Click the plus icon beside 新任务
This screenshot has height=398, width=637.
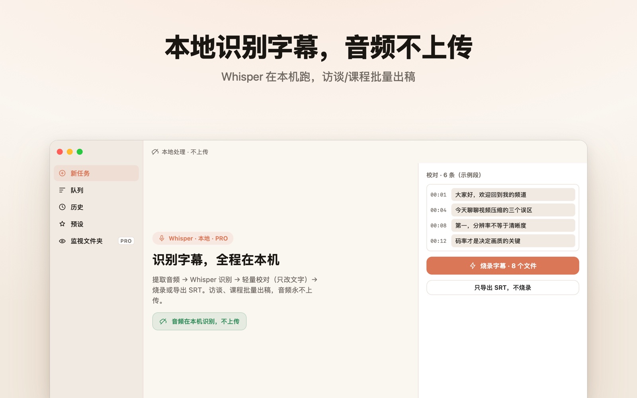click(x=62, y=173)
